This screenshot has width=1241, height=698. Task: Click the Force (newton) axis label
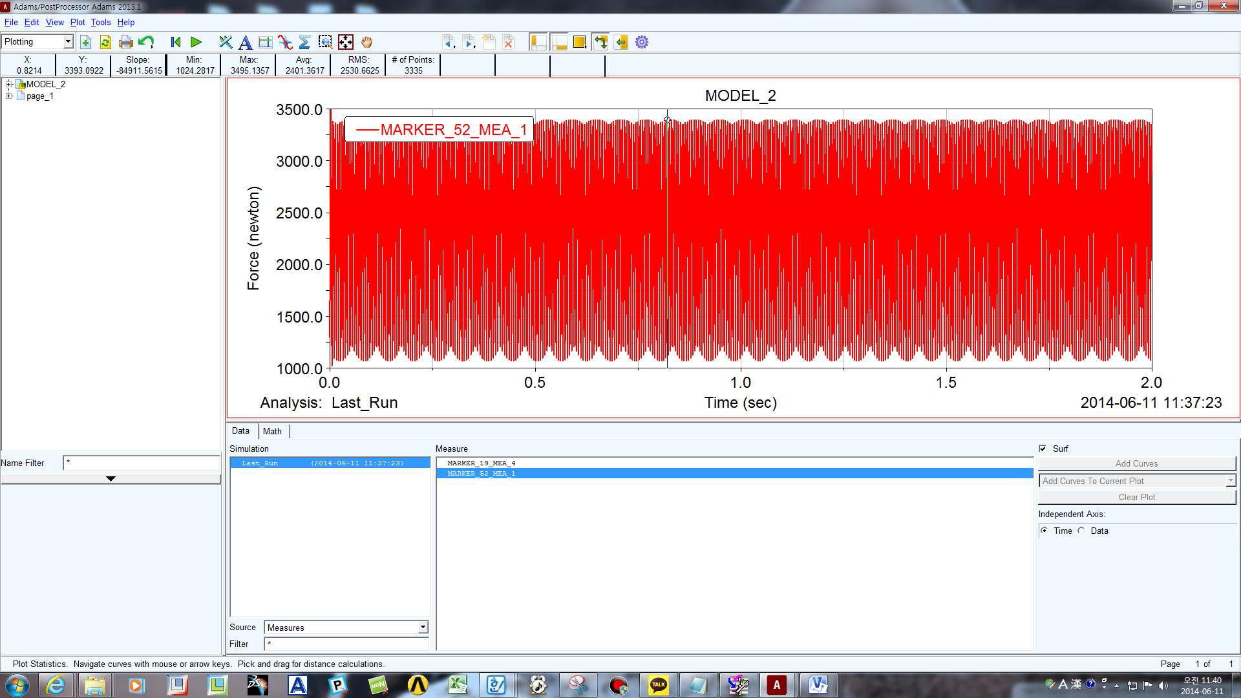[x=253, y=238]
